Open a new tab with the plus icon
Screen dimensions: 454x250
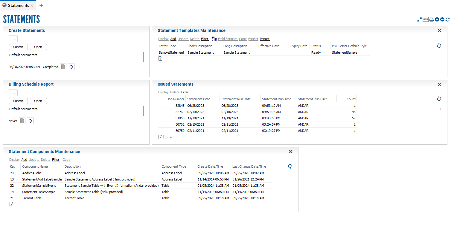(x=41, y=5)
